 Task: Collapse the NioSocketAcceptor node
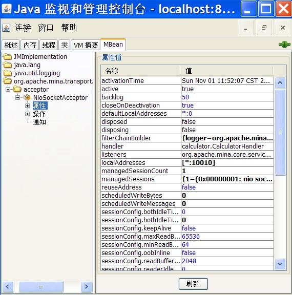tap(17, 97)
